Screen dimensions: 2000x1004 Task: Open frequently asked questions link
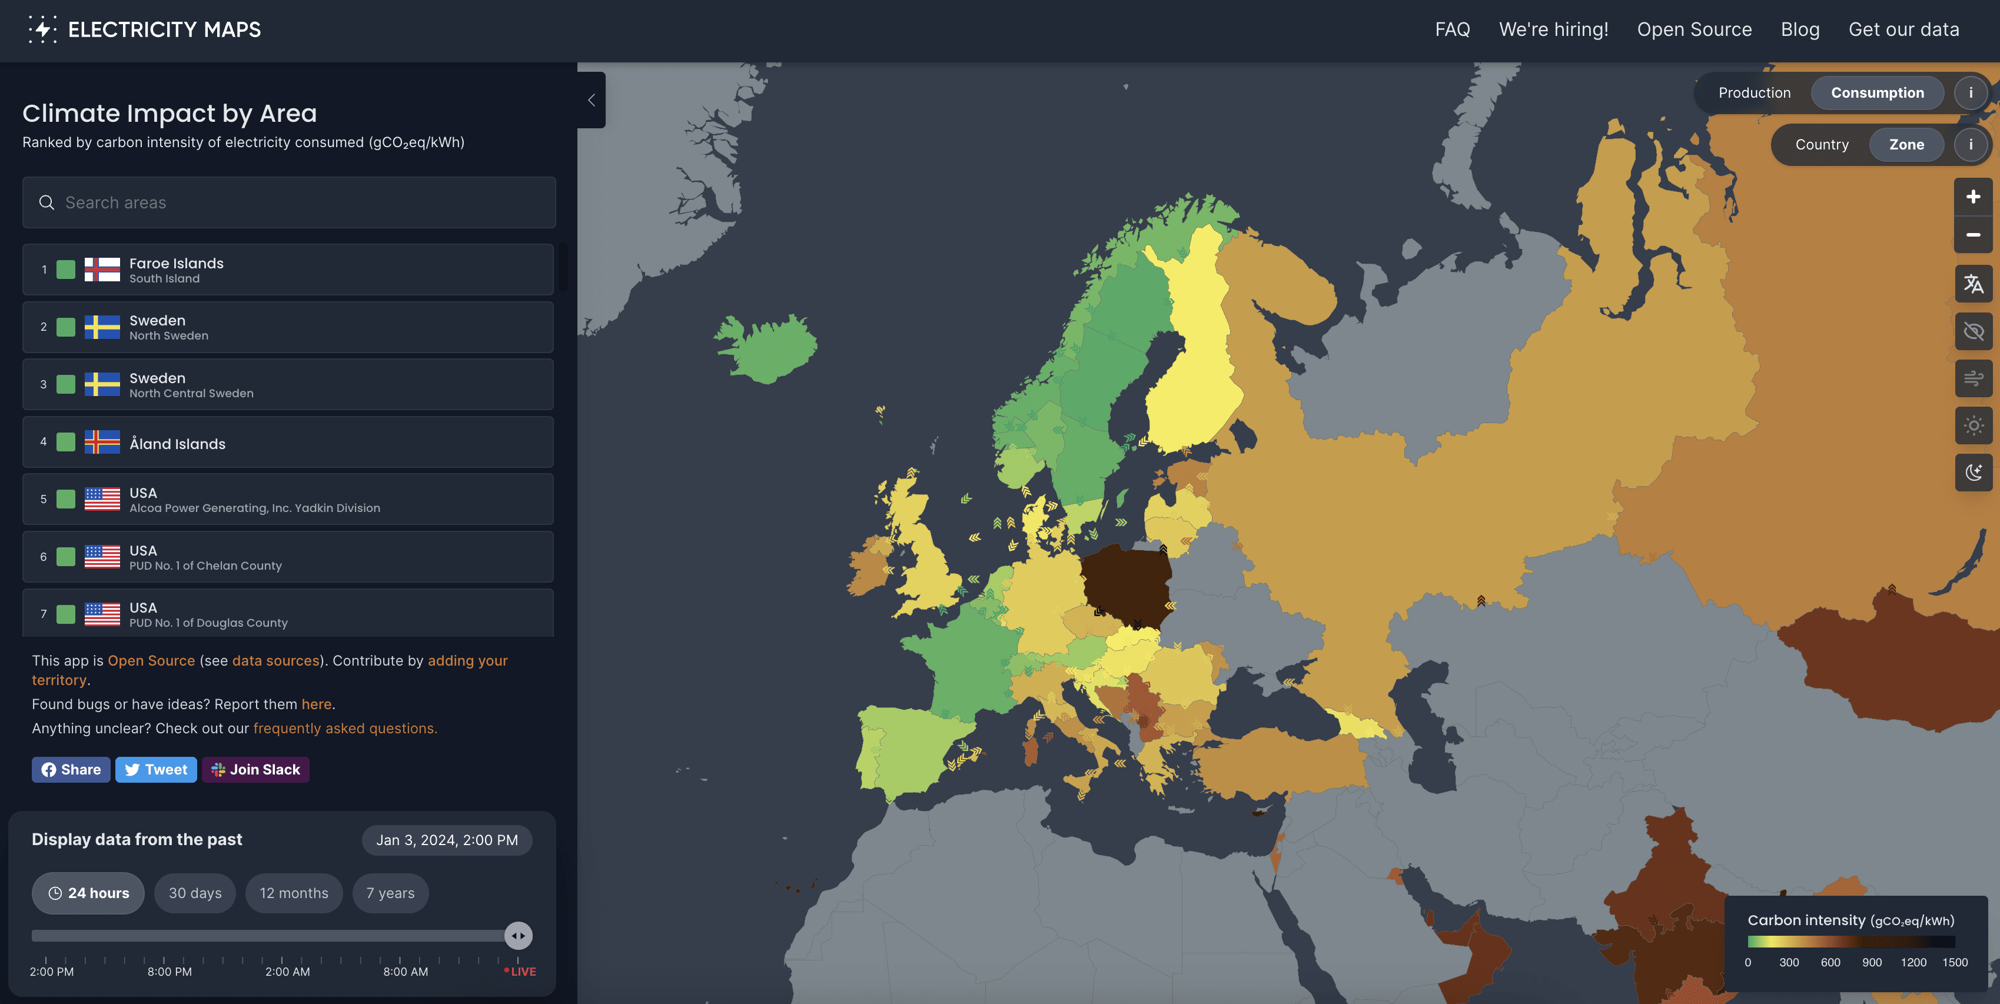pyautogui.click(x=345, y=729)
